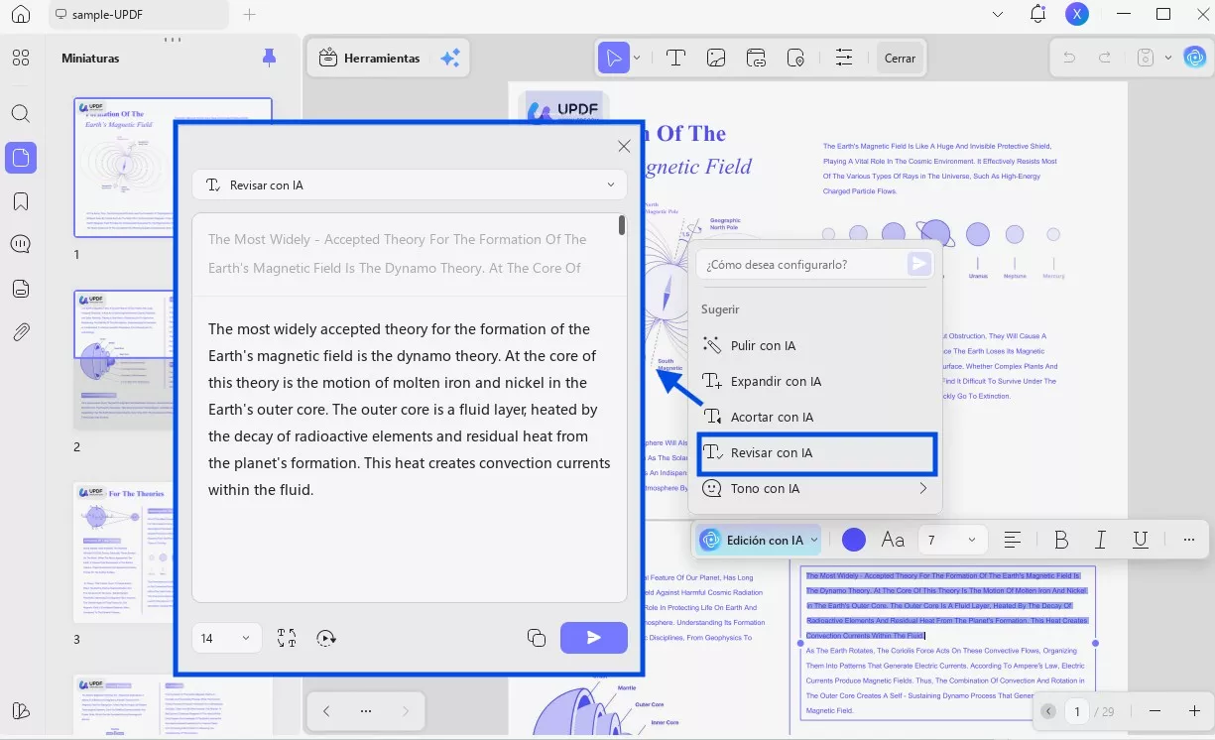Open the comments panel icon in sidebar
This screenshot has height=740, width=1215.
21,244
